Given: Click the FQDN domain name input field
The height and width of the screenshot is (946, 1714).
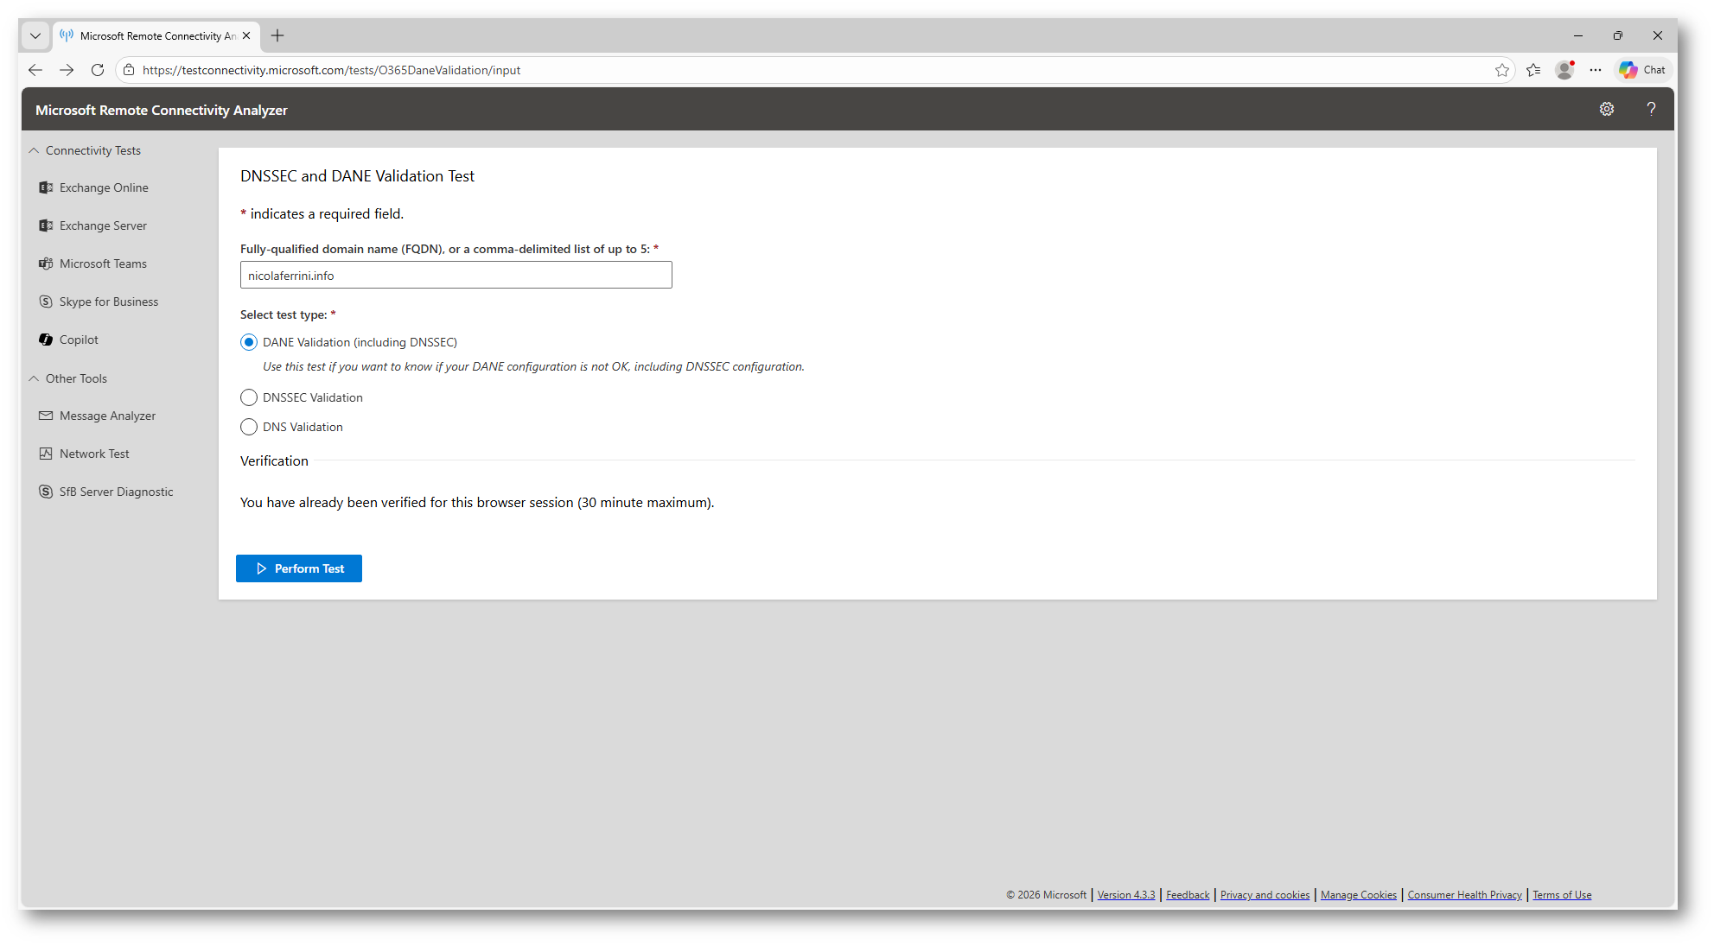Looking at the screenshot, I should click(x=456, y=276).
